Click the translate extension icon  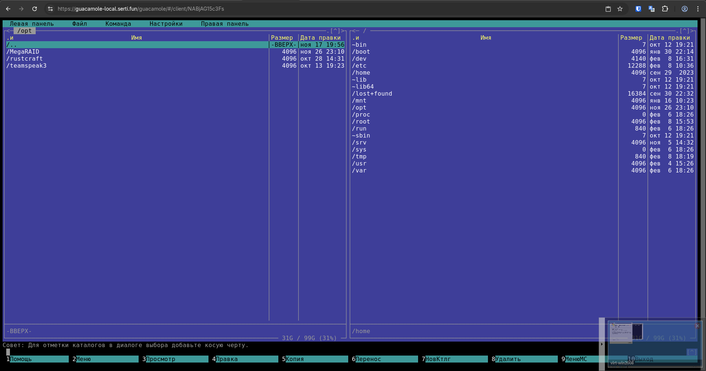(x=652, y=9)
